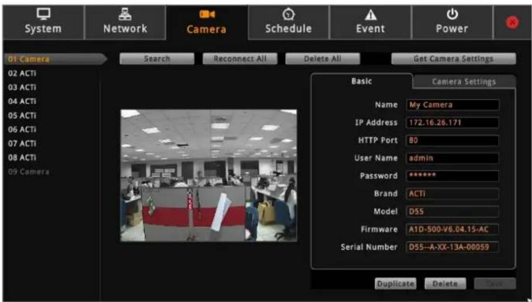Select 03 ACTi camera entry

point(22,88)
